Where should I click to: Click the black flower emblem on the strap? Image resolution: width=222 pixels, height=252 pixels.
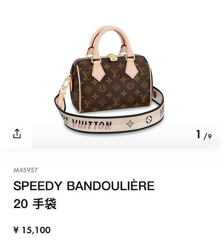pos(149,120)
